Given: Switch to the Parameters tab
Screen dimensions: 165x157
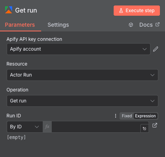Looking at the screenshot, I should pyautogui.click(x=20, y=25).
